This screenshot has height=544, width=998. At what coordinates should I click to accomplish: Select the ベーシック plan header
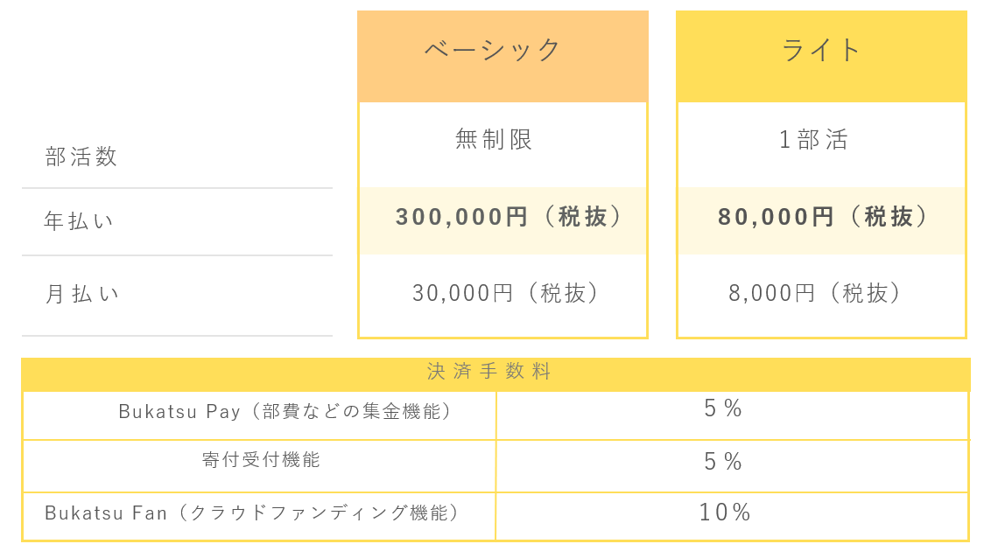click(x=493, y=50)
